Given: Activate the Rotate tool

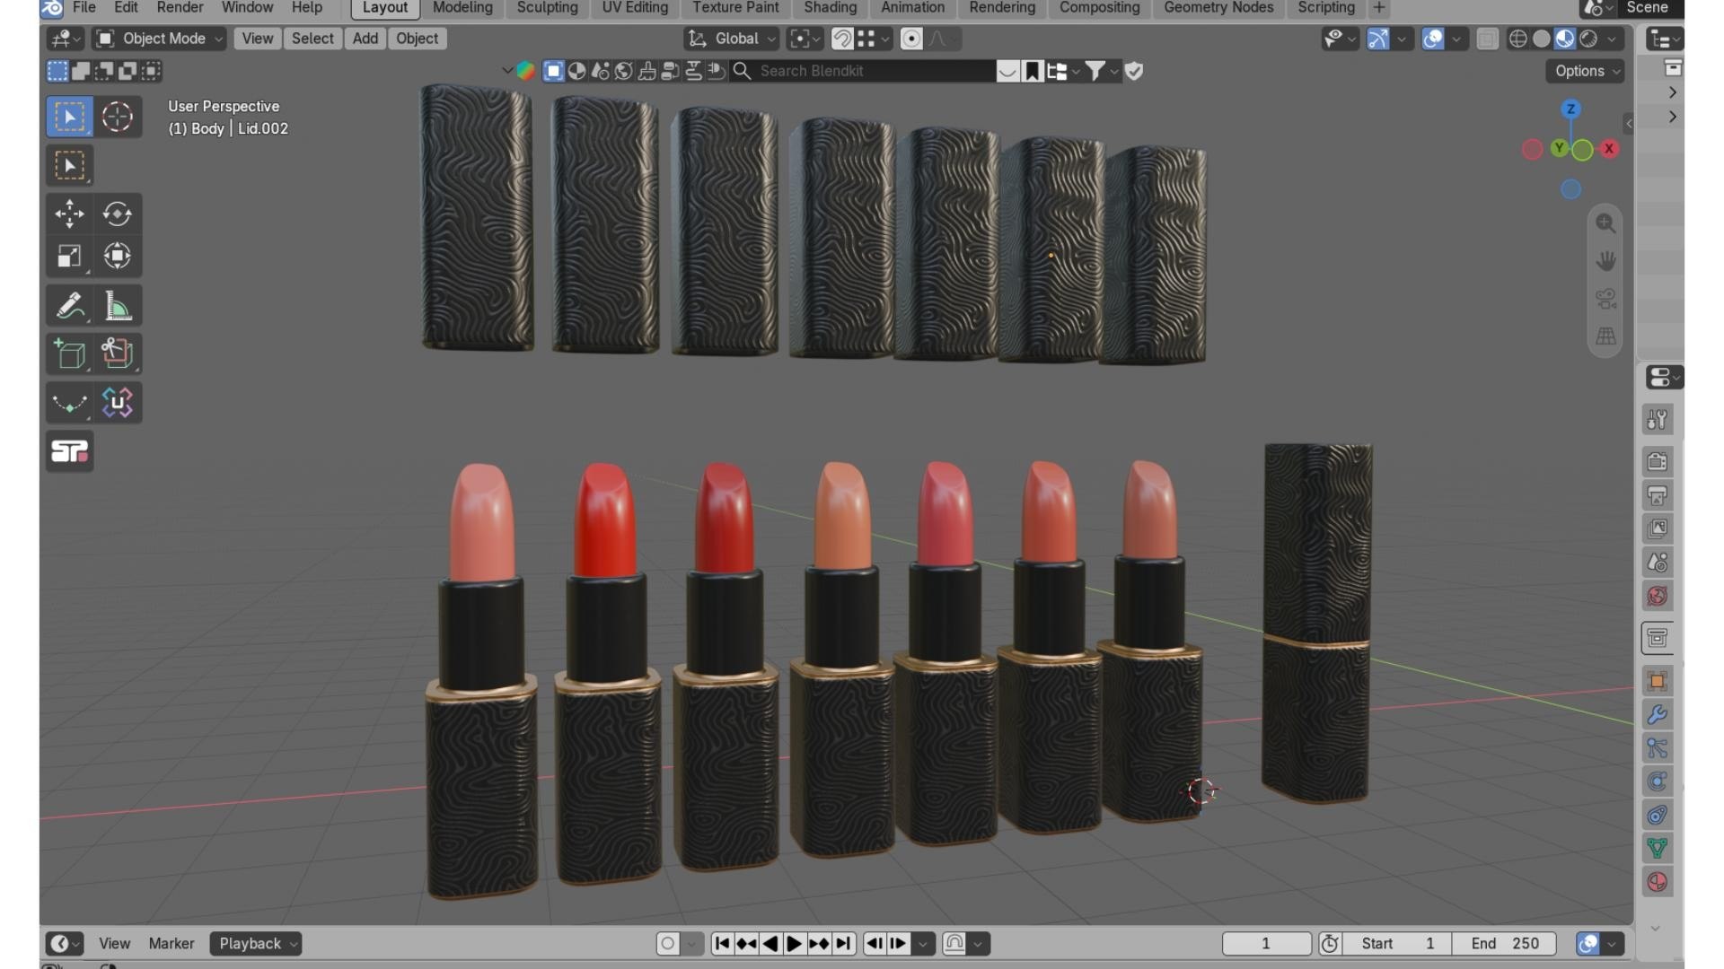Looking at the screenshot, I should coord(117,214).
